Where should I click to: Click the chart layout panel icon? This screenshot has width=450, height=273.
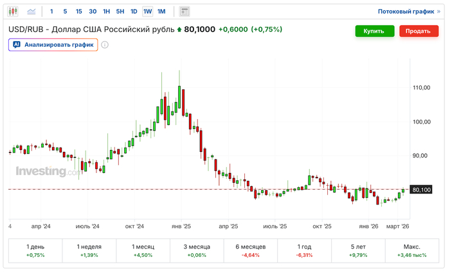pos(184,12)
